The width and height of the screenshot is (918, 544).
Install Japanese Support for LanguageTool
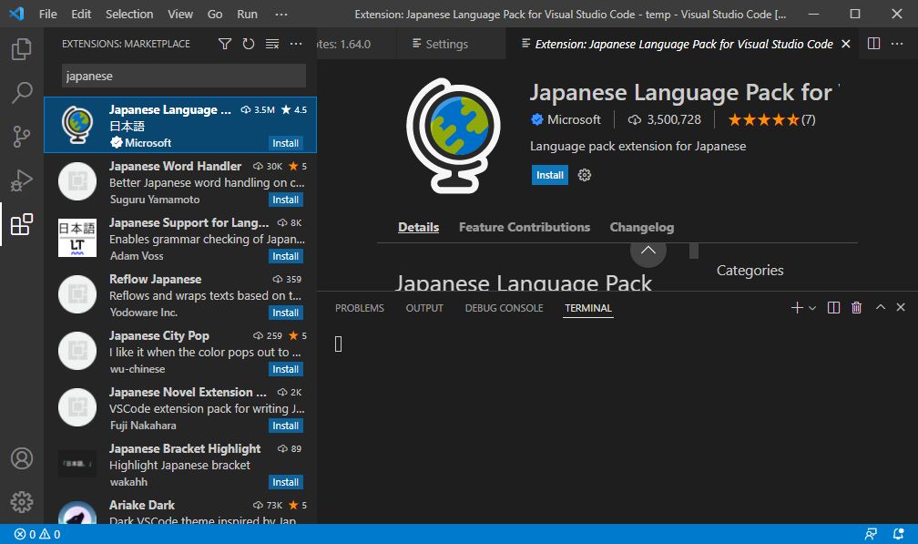click(x=285, y=256)
